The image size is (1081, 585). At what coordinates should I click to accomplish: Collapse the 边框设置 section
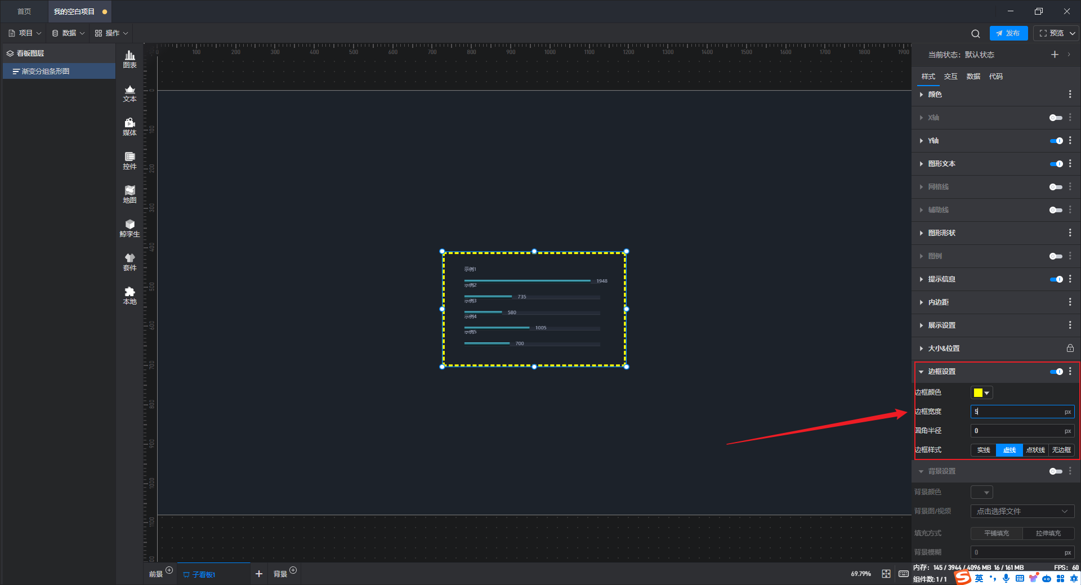tap(921, 372)
